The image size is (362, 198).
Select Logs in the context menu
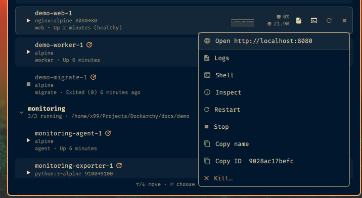(x=274, y=58)
